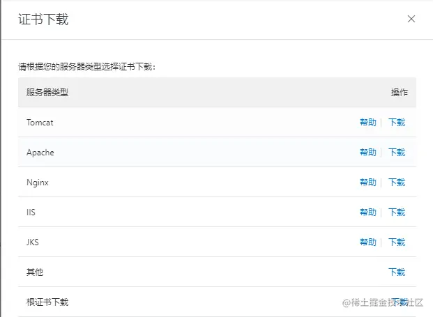The image size is (433, 317).
Task: Click the 服务器类型 column header
Action: pyautogui.click(x=47, y=92)
